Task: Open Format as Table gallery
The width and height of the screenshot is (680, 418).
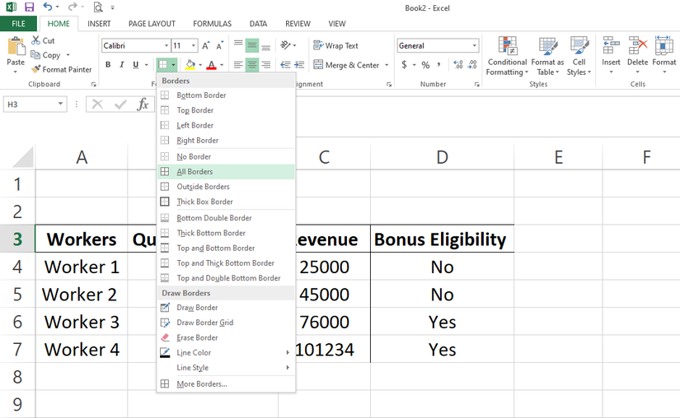Action: 547,56
